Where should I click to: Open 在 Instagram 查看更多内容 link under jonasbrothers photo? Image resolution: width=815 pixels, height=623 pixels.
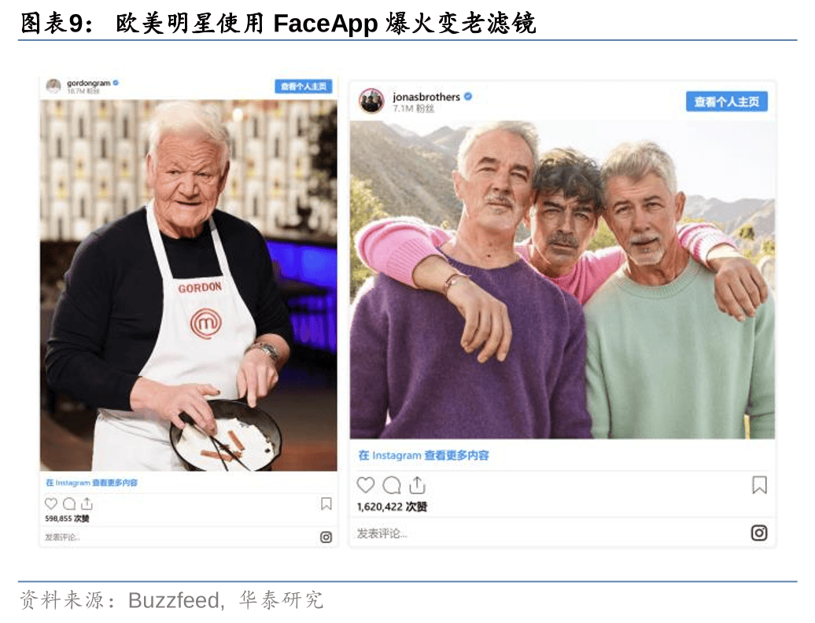tap(423, 455)
